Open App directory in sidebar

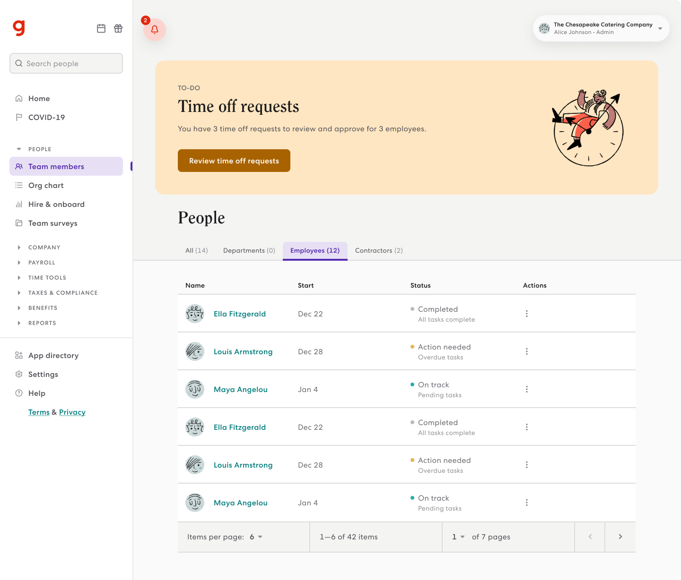(66, 355)
